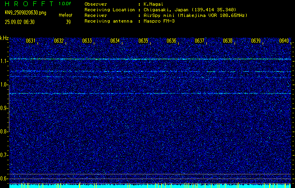Click the 0640 time marker

[284, 41]
